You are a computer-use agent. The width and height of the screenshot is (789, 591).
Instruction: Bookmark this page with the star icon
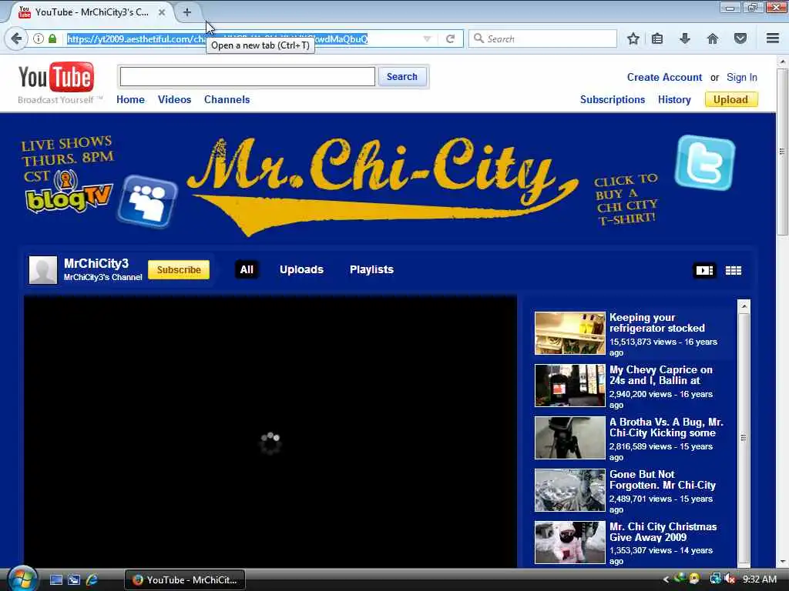(633, 38)
